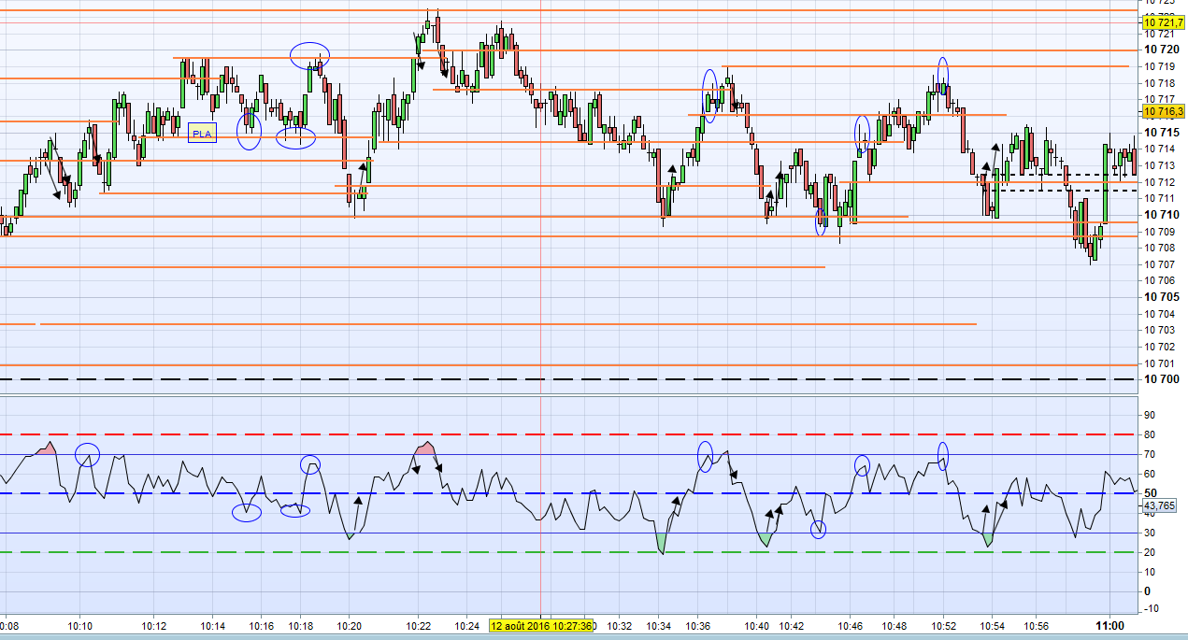Click the 30 level on indicator scale

(x=1150, y=533)
